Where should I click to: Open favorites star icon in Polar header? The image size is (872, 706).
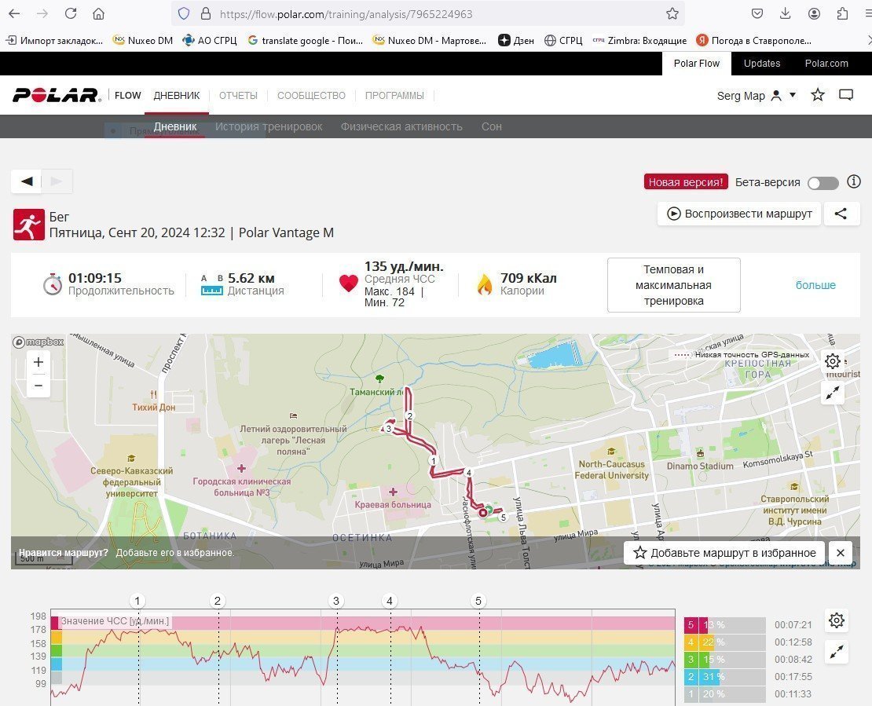tap(818, 95)
